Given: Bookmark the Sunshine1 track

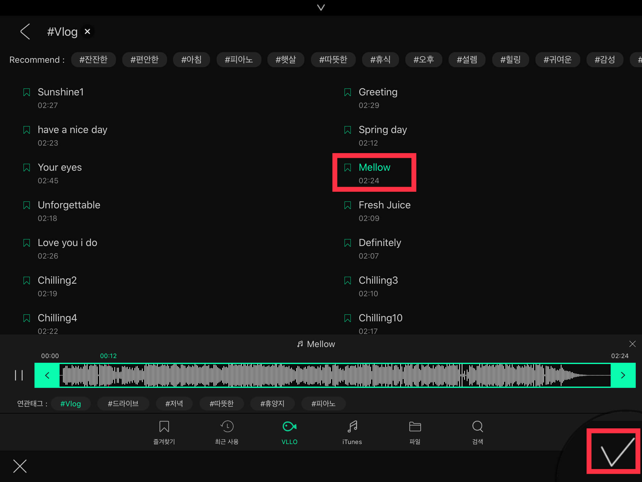Looking at the screenshot, I should (27, 92).
